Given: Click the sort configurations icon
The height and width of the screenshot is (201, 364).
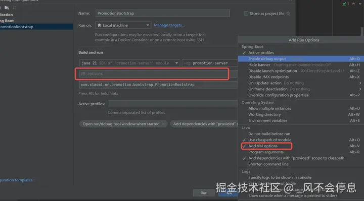Looking at the screenshot, I should click(x=14, y=8).
